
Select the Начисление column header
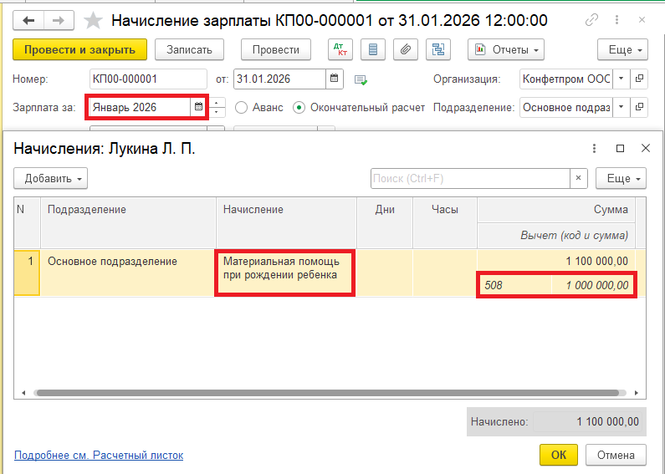coord(286,222)
